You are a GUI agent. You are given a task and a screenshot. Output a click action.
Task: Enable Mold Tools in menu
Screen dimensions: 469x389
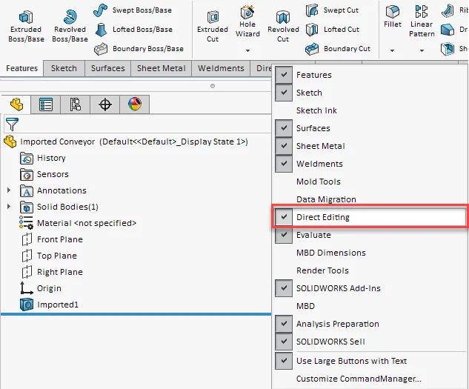click(x=370, y=182)
